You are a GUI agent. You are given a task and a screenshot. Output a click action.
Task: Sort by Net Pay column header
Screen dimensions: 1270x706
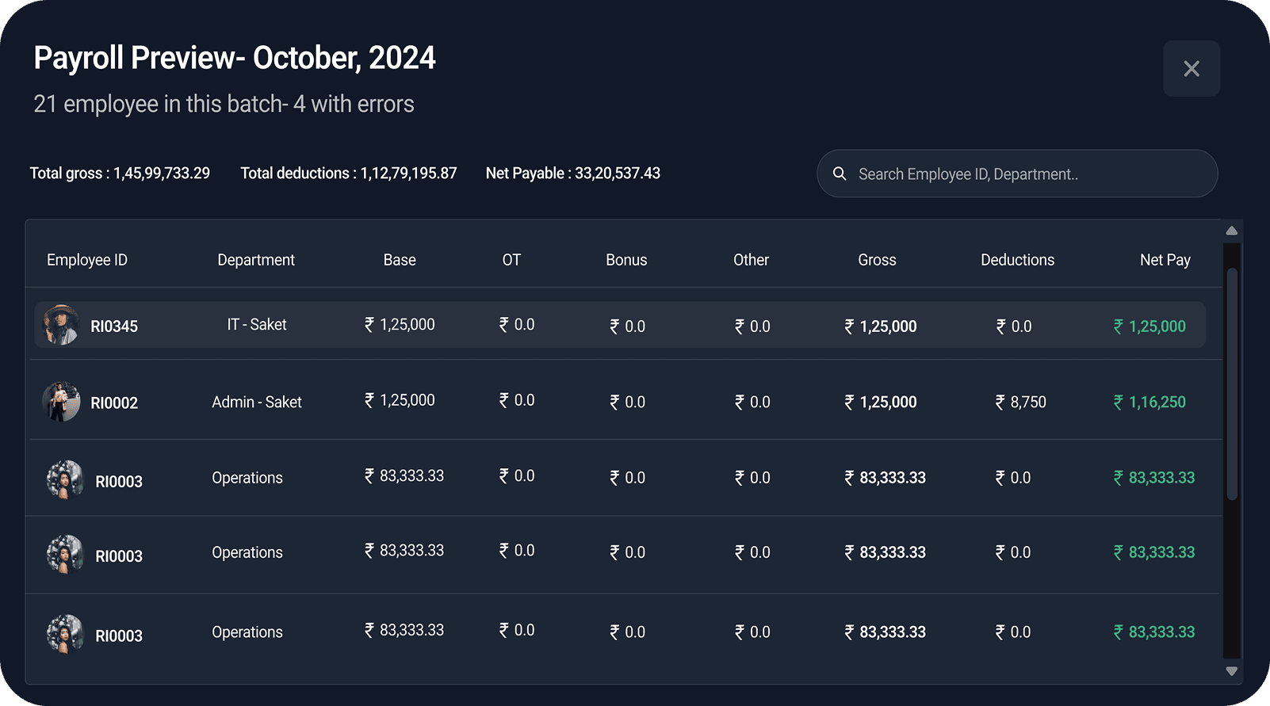[x=1165, y=260]
